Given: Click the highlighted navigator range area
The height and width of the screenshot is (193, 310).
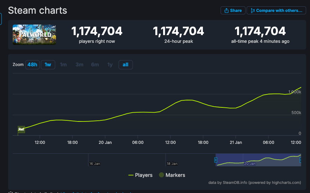Looking at the screenshot, I should (x=258, y=160).
